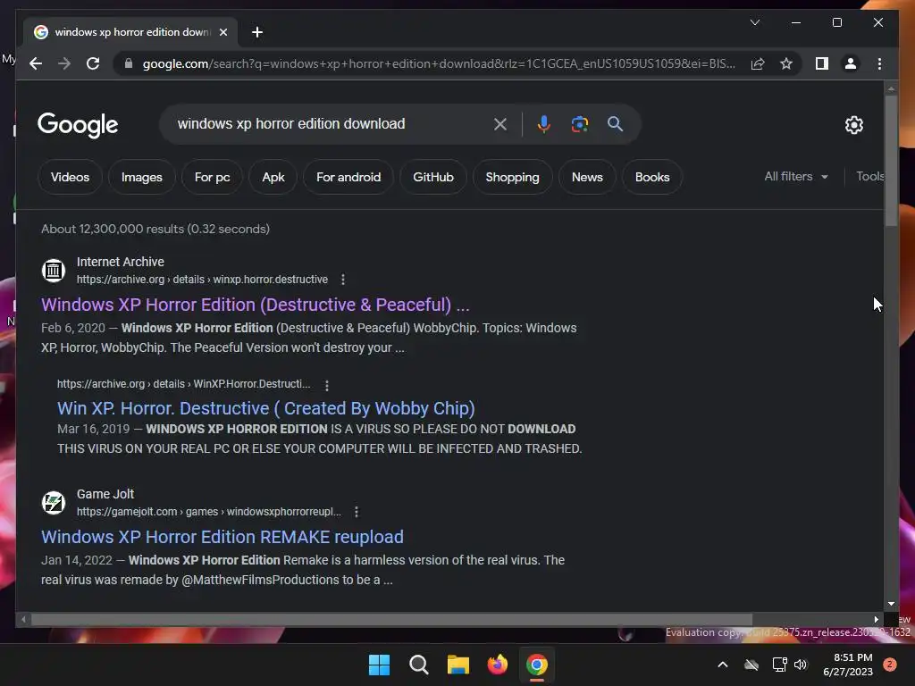This screenshot has height=686, width=915.
Task: Reload the Google search page
Action: 93,63
